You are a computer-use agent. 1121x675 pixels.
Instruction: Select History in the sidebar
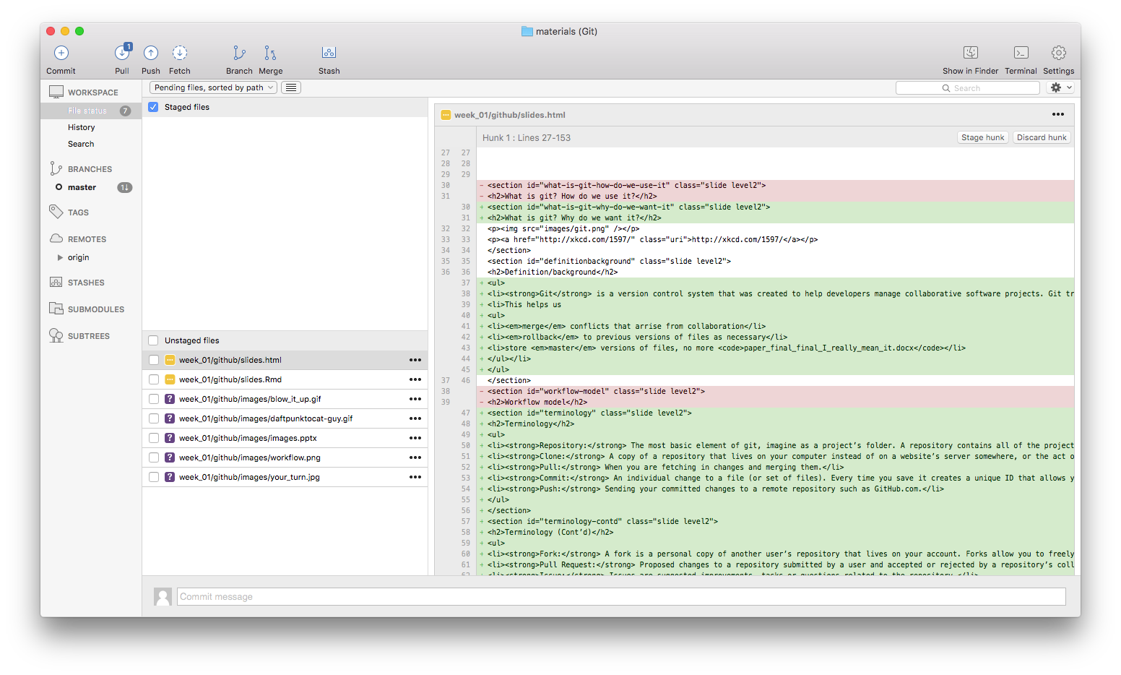click(82, 127)
